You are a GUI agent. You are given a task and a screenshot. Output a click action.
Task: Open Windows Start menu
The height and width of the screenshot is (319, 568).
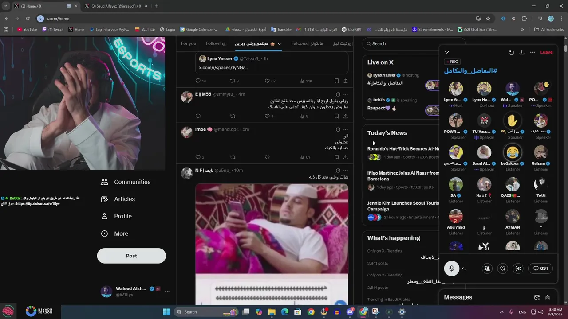tap(166, 312)
